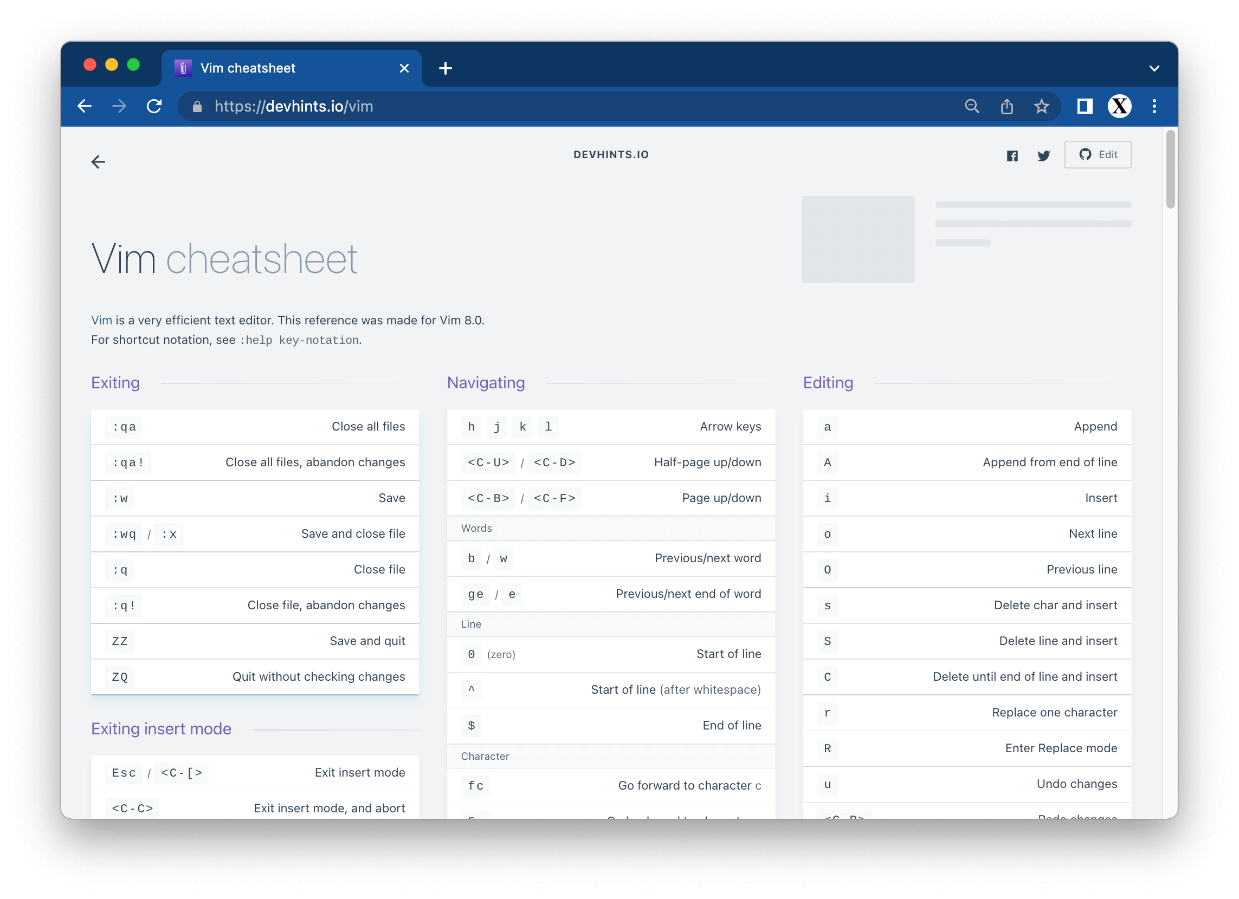This screenshot has height=899, width=1239.
Task: Expand the tab search chevron
Action: pos(1154,69)
